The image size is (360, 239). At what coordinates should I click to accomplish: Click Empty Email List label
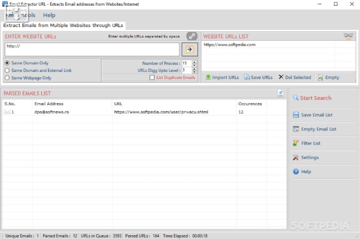pos(319,129)
